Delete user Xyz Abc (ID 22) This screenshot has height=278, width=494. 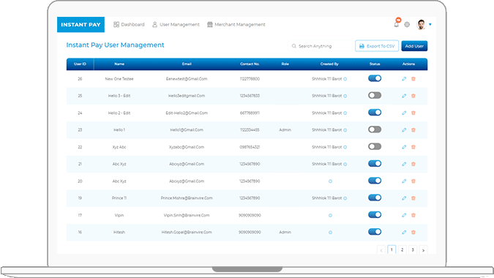[x=413, y=147]
